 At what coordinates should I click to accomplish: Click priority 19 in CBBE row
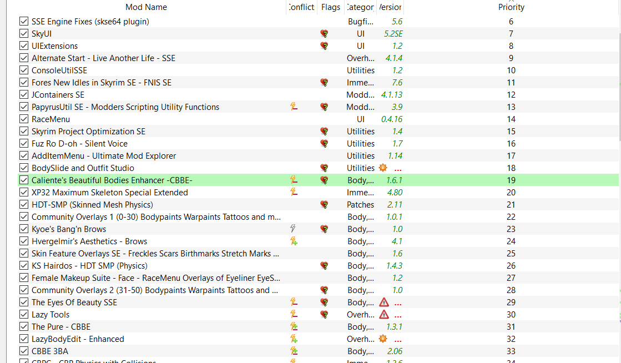[511, 180]
